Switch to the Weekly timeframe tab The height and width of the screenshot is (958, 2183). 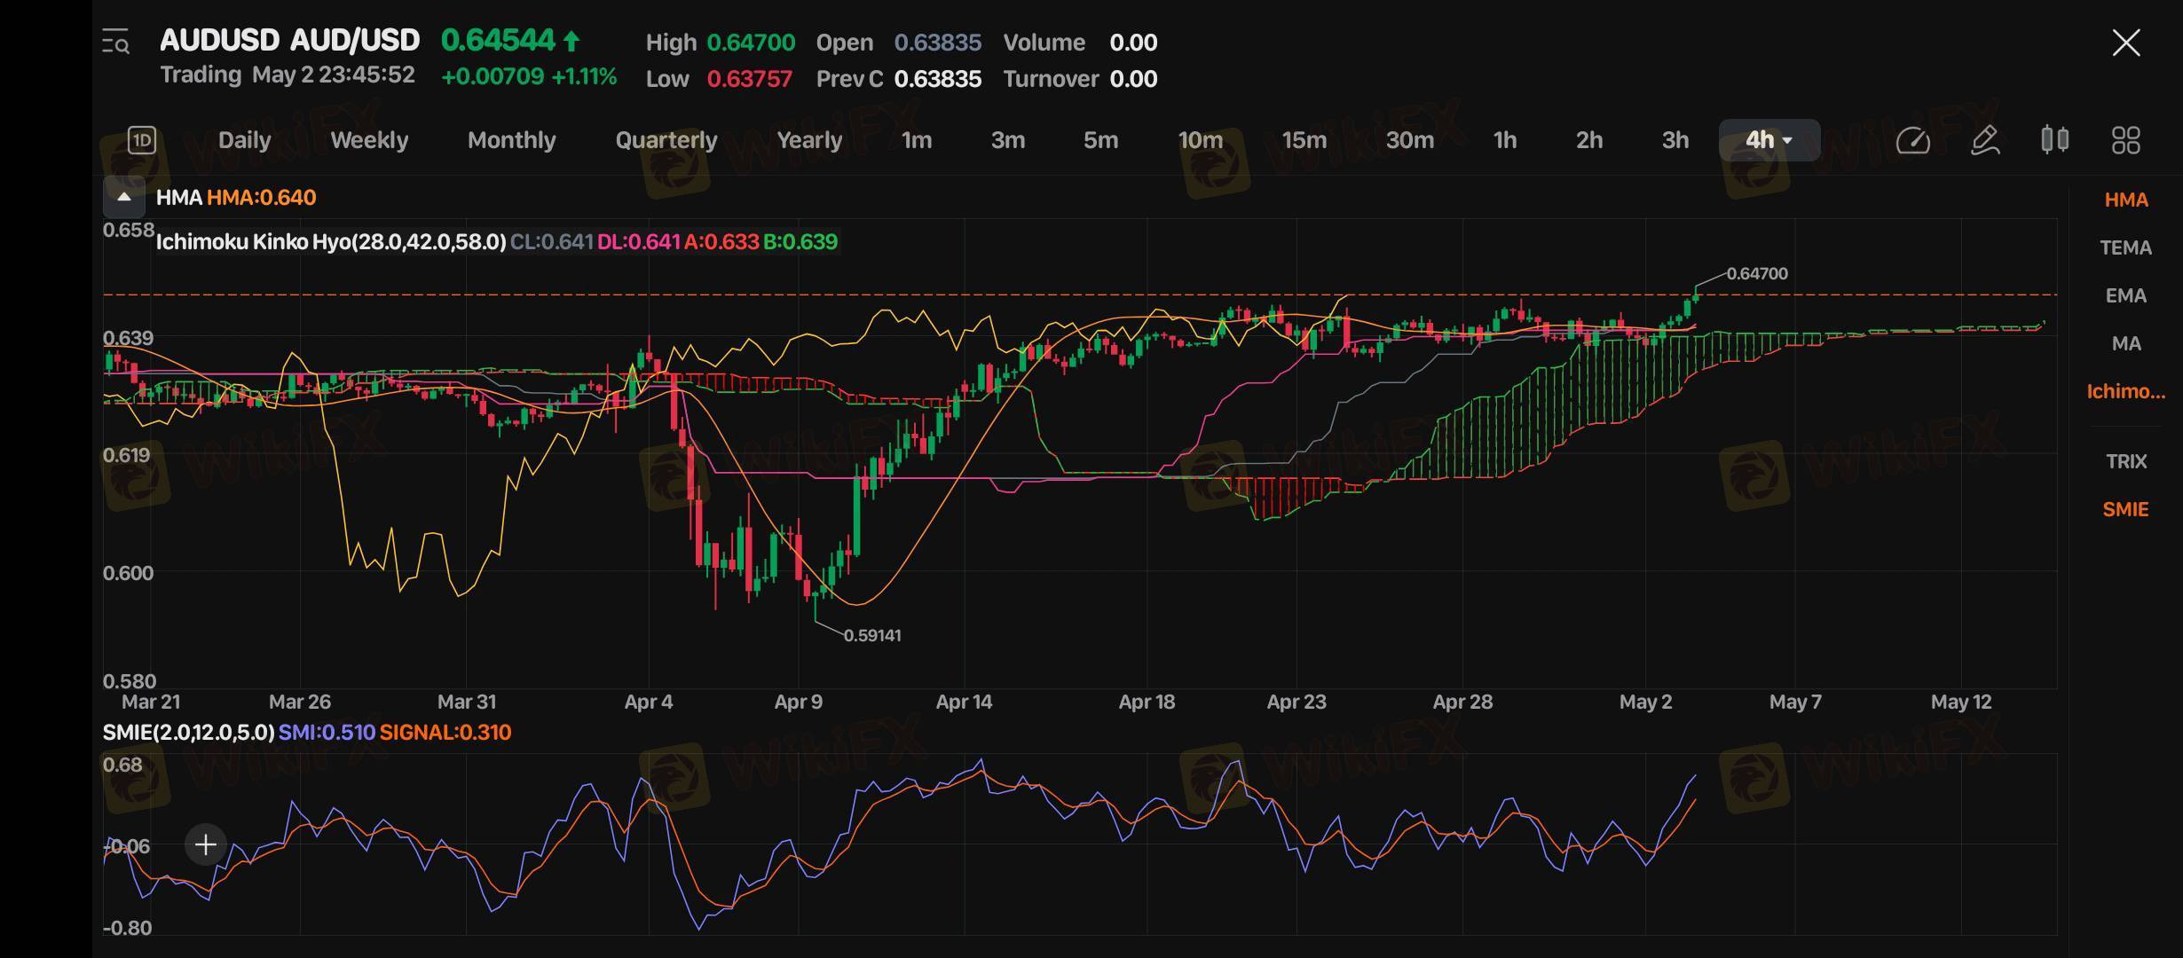click(x=369, y=140)
